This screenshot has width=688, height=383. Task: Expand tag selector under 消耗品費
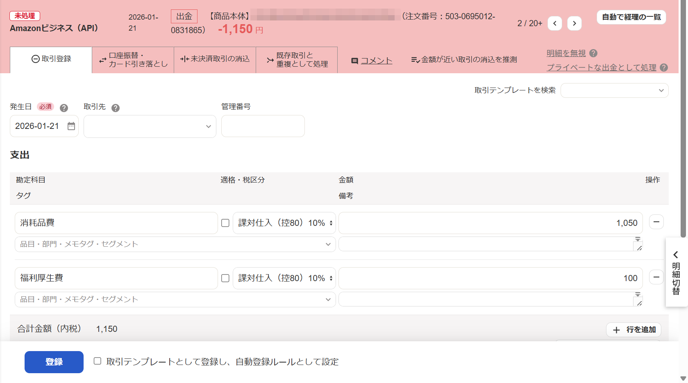175,244
